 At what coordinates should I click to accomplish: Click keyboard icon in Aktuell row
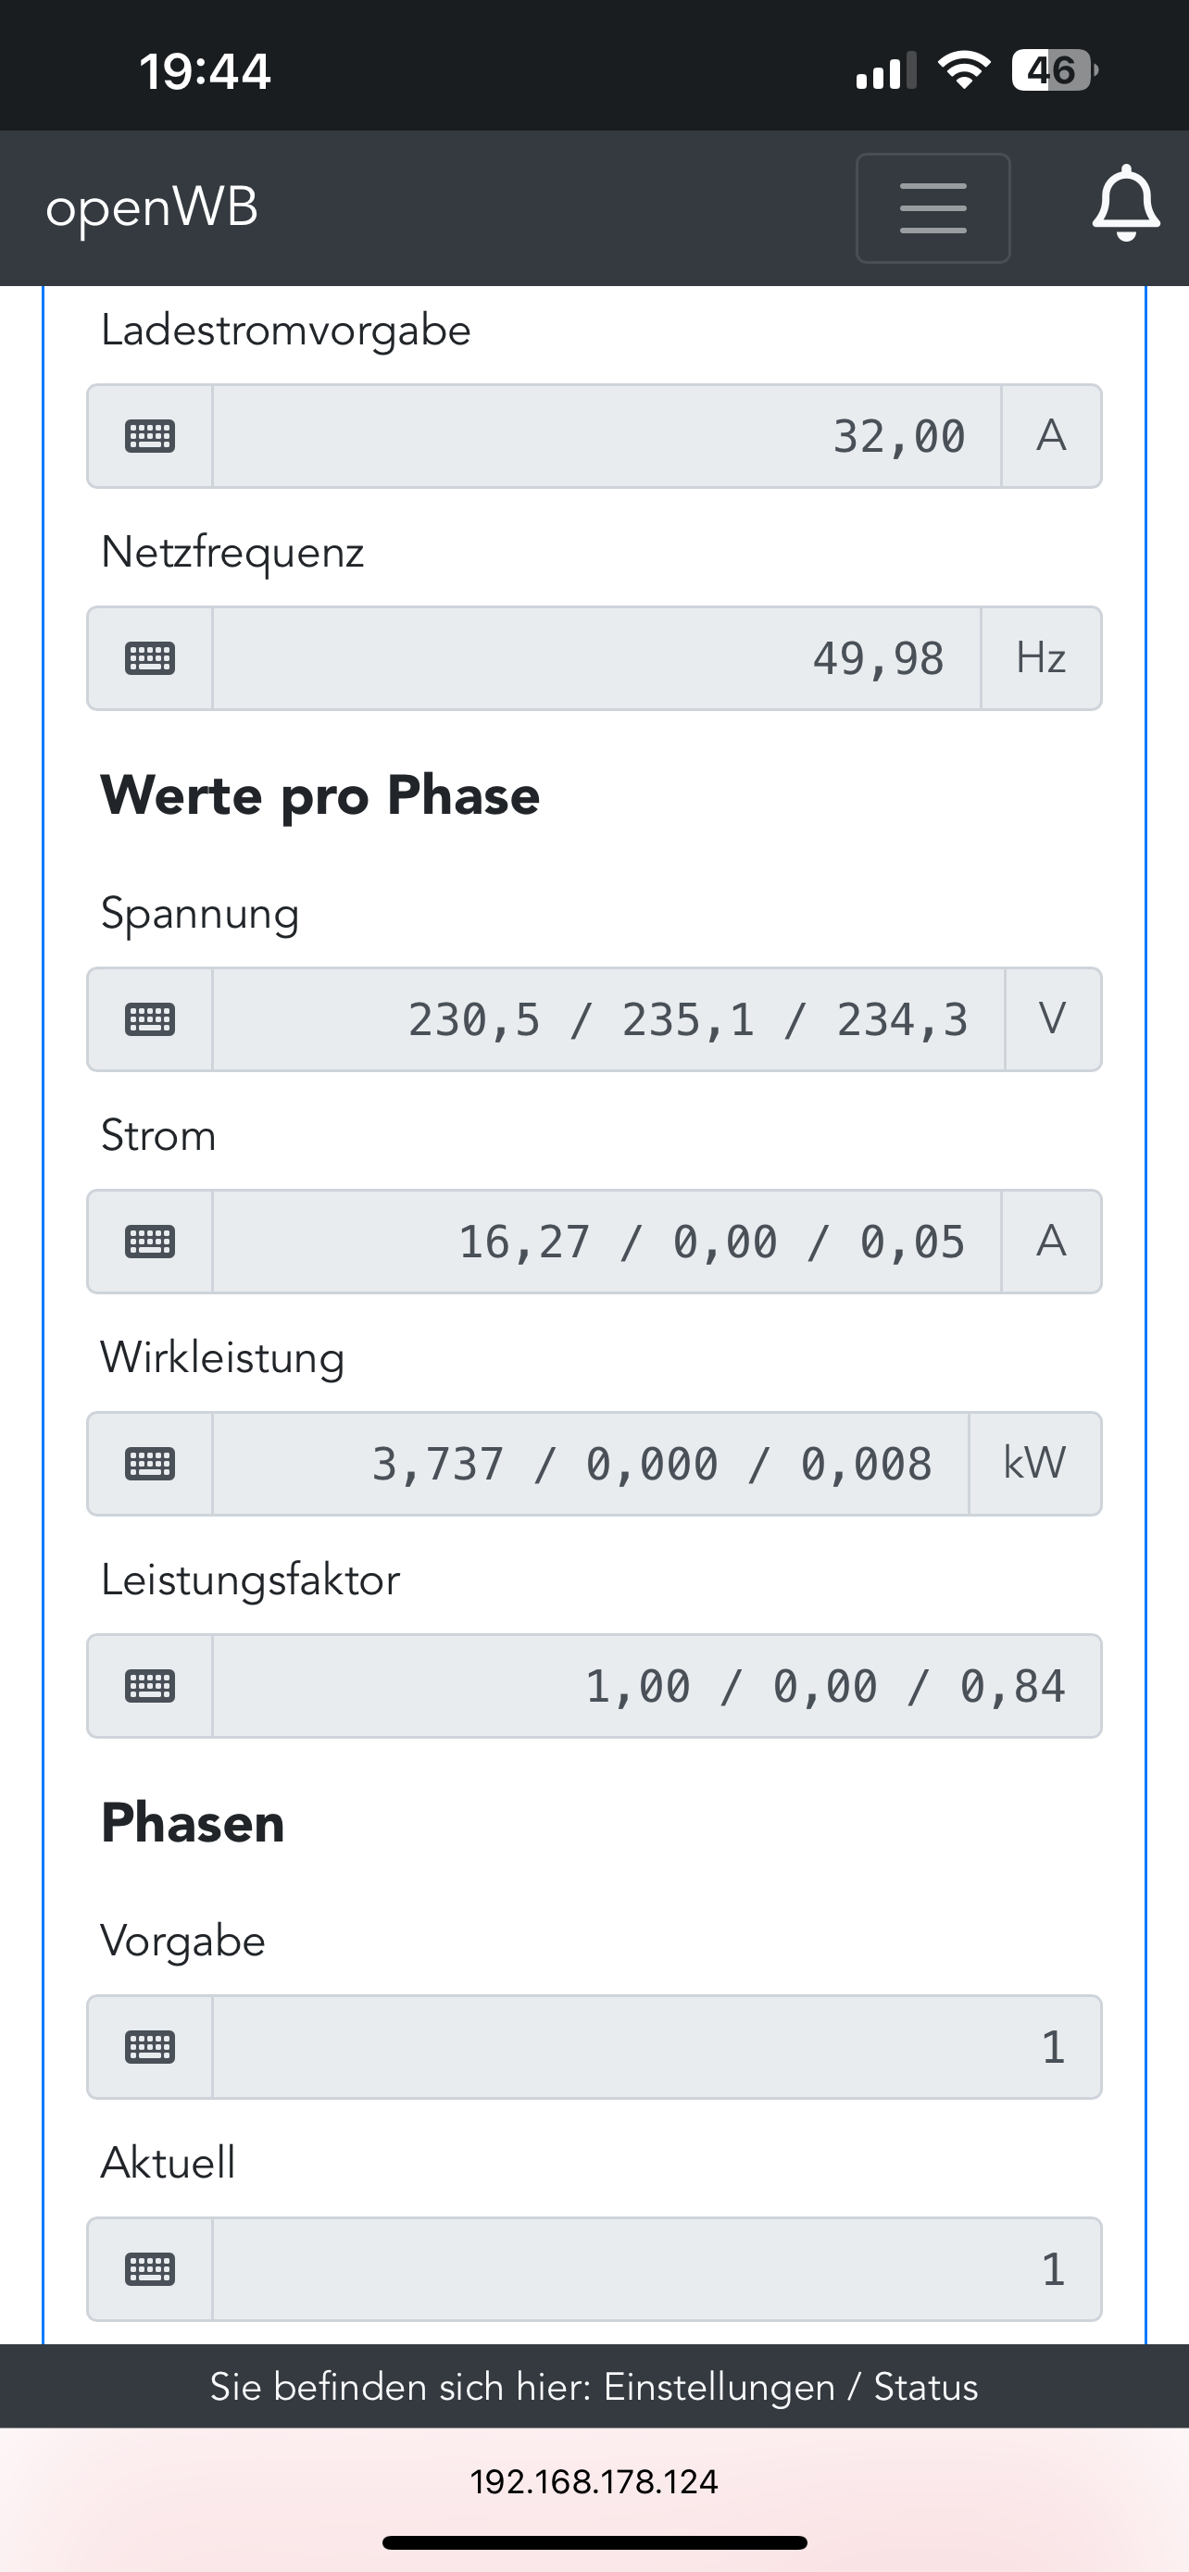pos(150,2269)
